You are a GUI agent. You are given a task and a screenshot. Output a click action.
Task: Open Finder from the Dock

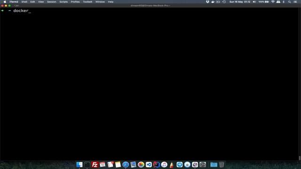pos(79,164)
